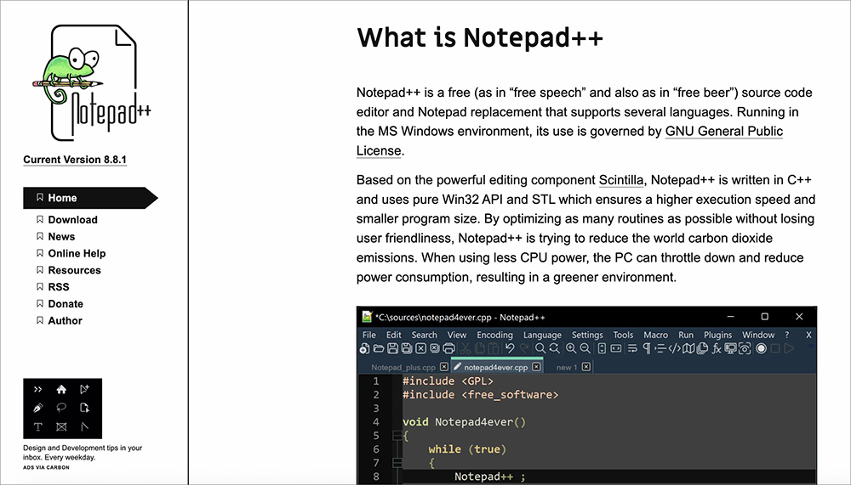Viewport: 851px width, 485px height.
Task: Open the Window menu
Action: (758, 335)
